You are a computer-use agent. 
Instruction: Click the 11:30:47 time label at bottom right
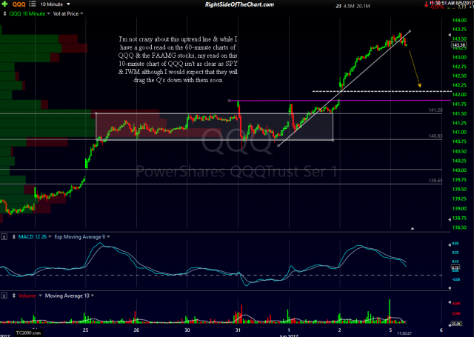[404, 333]
